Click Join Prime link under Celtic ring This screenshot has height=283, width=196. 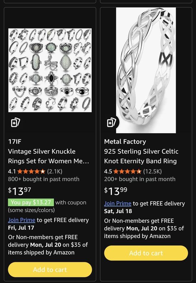(118, 203)
